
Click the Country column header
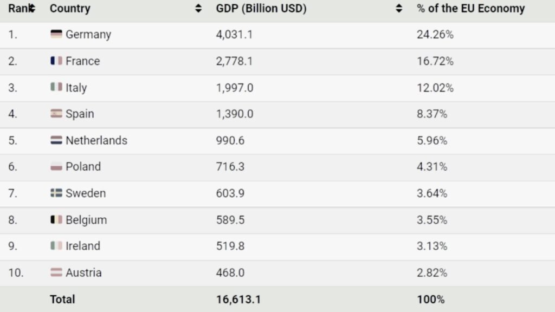pos(70,9)
